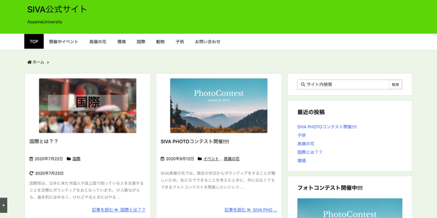Viewport: 437px width, 218px height.
Task: Click 記事を読む SIVA PHO… link
Action: tap(251, 210)
